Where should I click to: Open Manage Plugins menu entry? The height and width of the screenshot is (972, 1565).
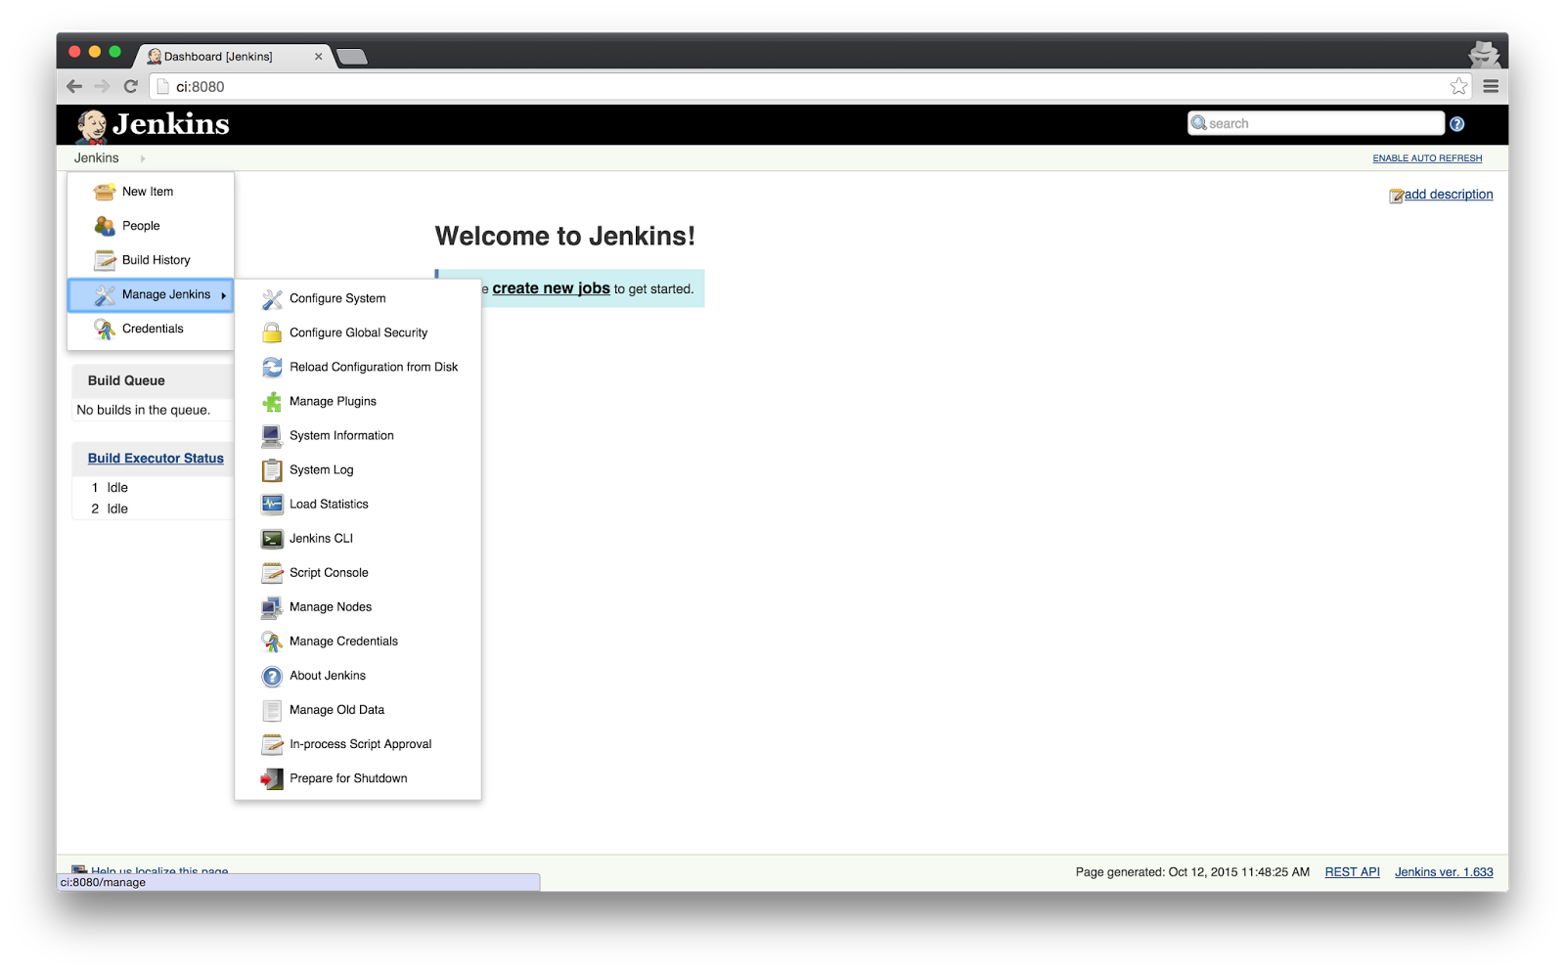(333, 402)
